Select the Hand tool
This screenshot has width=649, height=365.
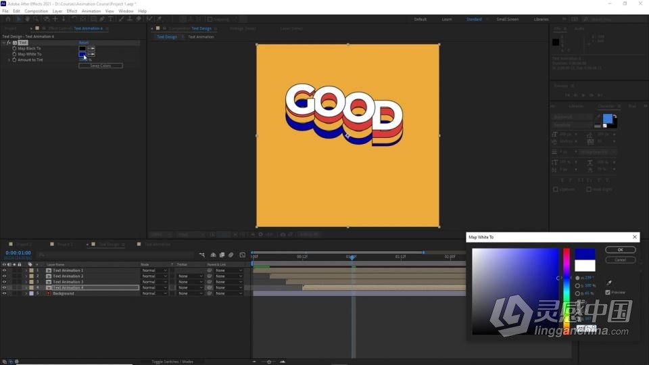click(27, 19)
